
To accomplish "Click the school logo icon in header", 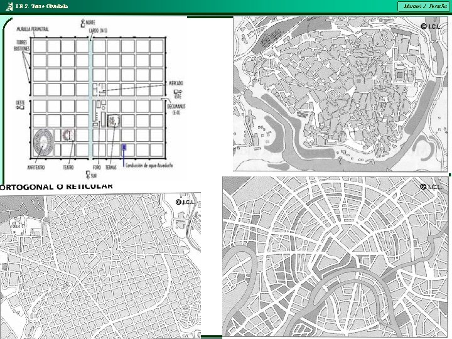I will tap(9, 6).
